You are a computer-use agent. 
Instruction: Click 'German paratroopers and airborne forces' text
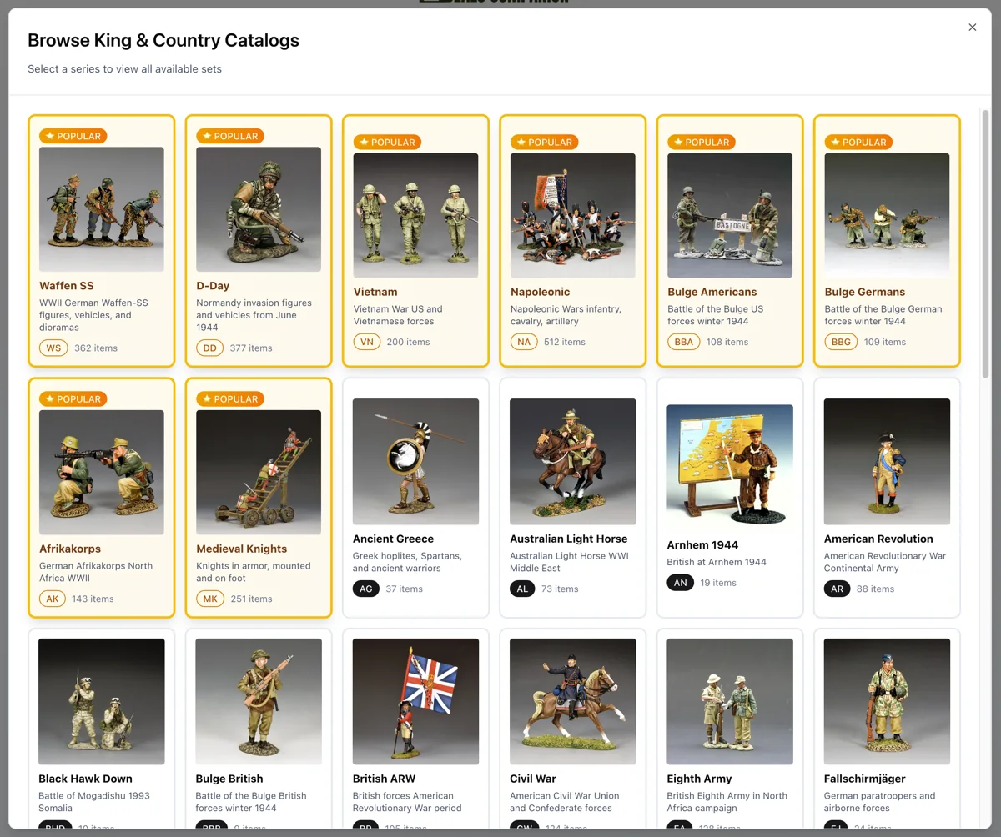(x=879, y=802)
